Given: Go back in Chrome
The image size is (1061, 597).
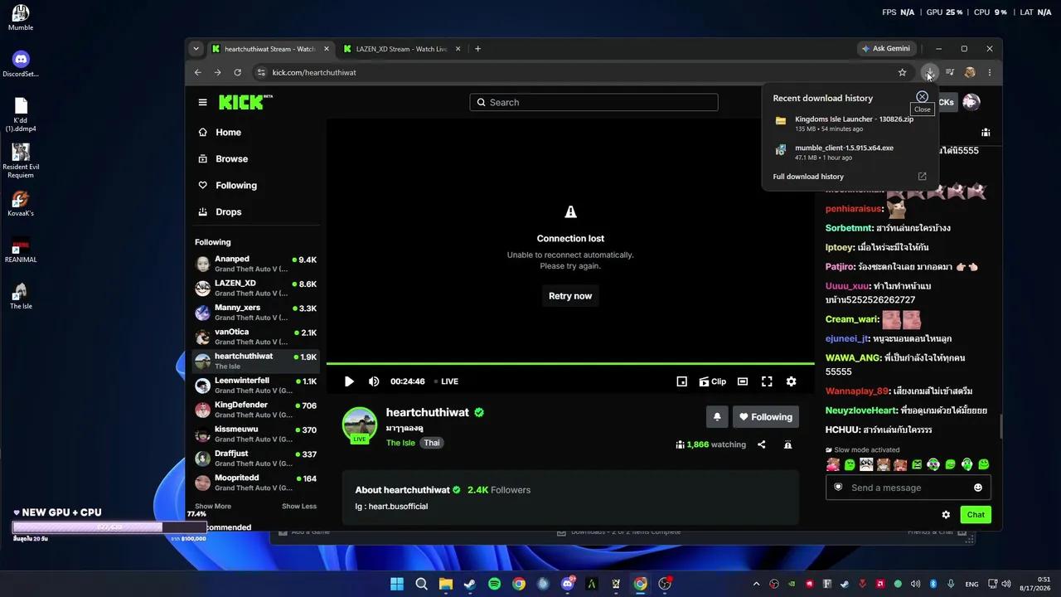Looking at the screenshot, I should 198,72.
